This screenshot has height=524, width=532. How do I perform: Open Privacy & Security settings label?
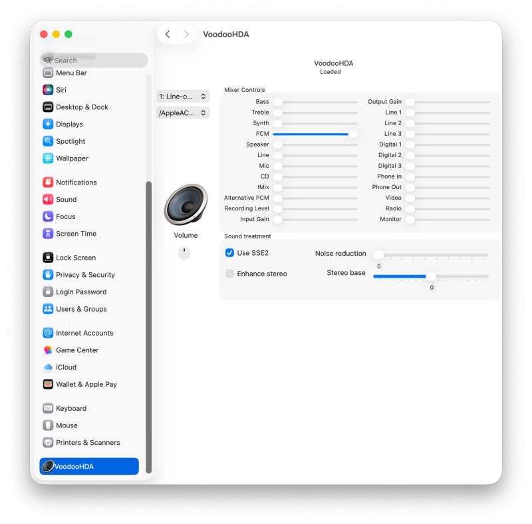point(86,275)
